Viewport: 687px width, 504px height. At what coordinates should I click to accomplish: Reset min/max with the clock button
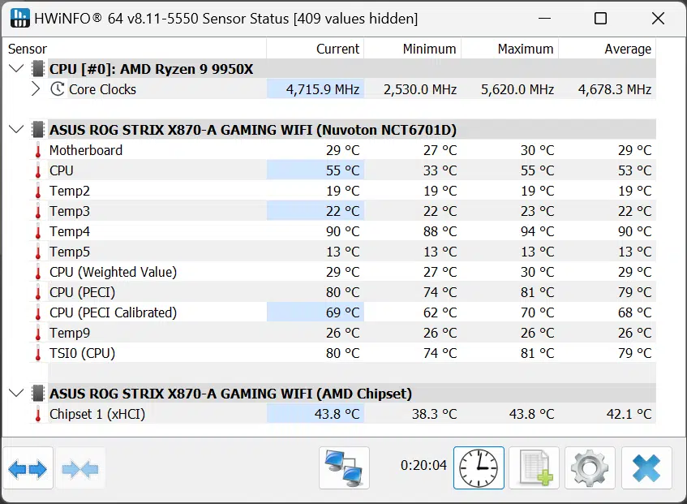(479, 468)
